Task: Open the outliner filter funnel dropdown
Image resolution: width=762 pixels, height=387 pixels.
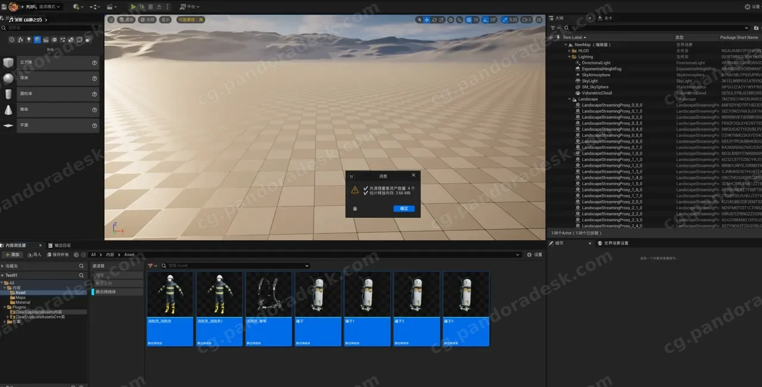Action: coord(555,28)
